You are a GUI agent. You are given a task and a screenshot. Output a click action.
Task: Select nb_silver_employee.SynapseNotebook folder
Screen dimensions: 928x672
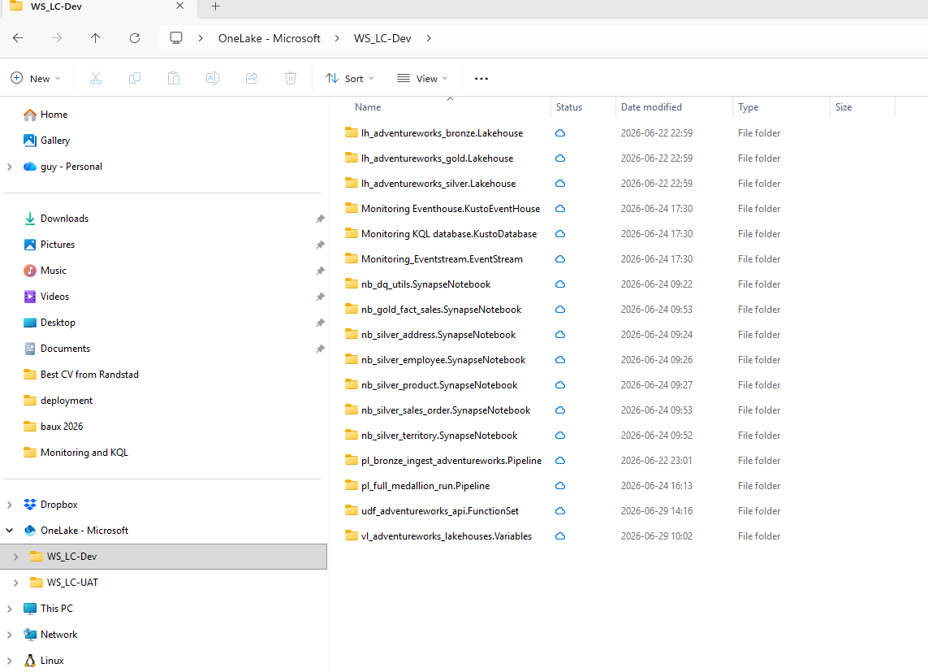[x=443, y=359]
